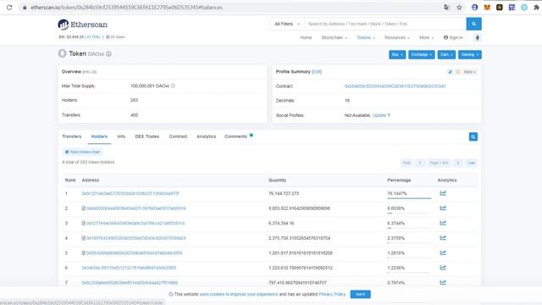Open the analytics chart icon for rank 2
542x305 pixels.
pos(443,208)
